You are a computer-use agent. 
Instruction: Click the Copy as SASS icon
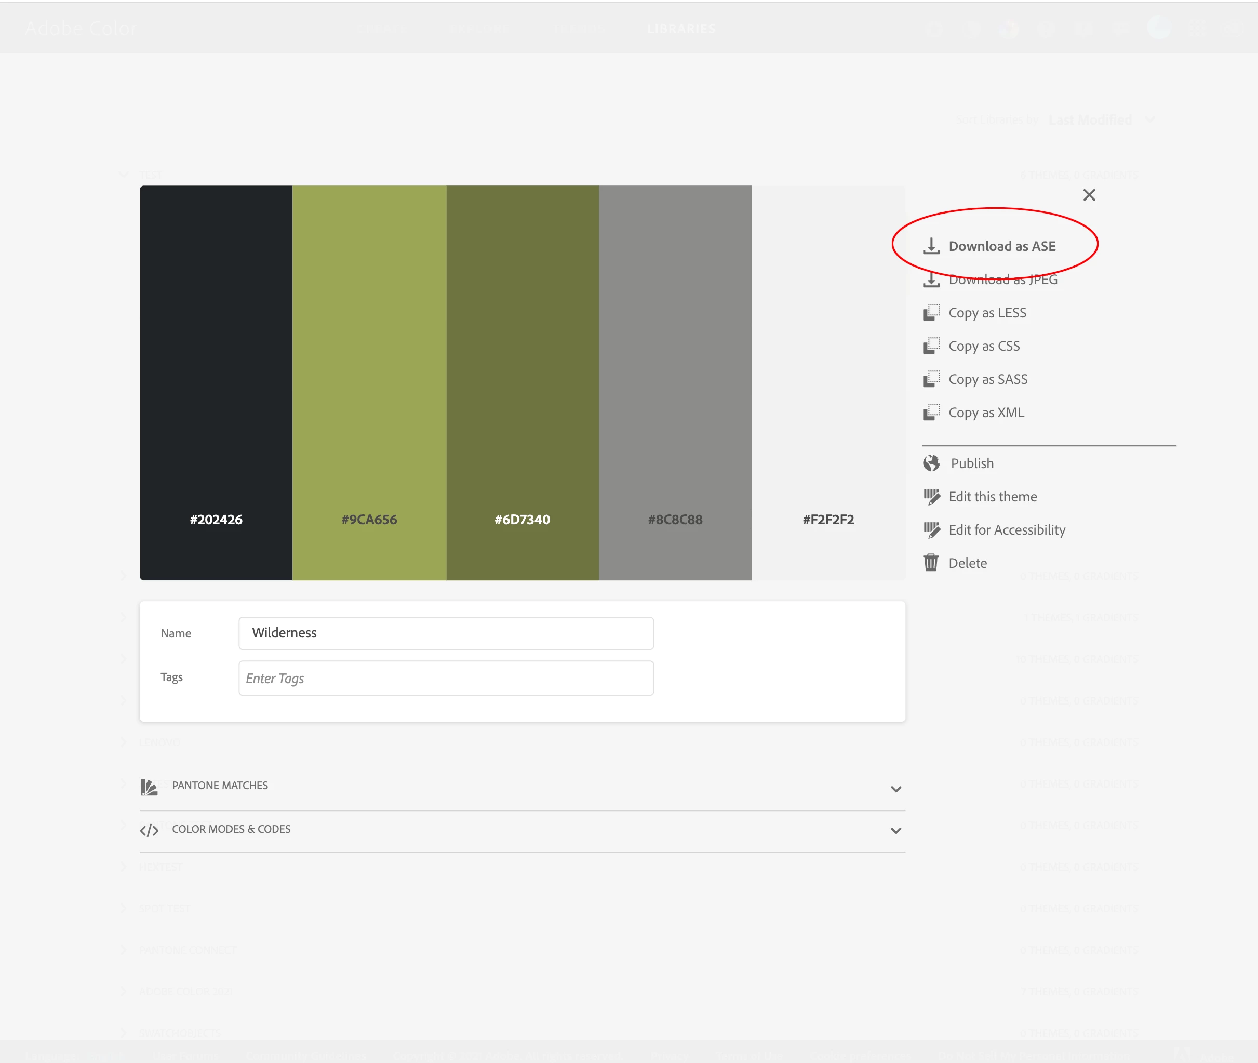point(931,379)
